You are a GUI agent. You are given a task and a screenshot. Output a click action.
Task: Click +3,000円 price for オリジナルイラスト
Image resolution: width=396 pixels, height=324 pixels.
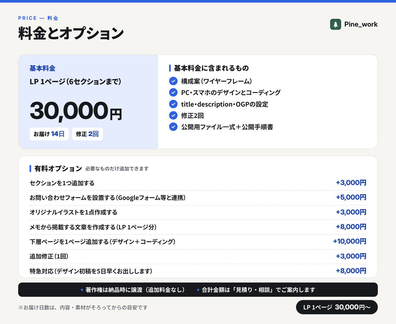pyautogui.click(x=351, y=212)
